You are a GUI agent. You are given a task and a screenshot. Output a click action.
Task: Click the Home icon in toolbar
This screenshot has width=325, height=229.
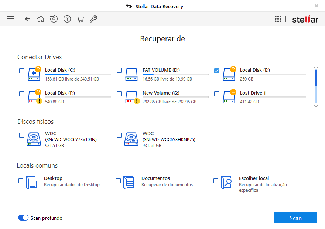click(x=41, y=19)
